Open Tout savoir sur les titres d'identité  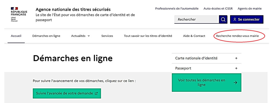coord(148,36)
